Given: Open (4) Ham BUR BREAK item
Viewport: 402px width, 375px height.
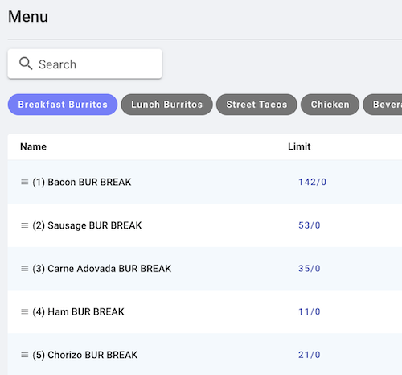Looking at the screenshot, I should point(78,311).
